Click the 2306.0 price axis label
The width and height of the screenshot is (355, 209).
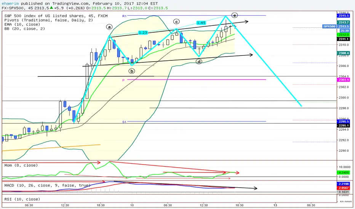[x=344, y=66]
